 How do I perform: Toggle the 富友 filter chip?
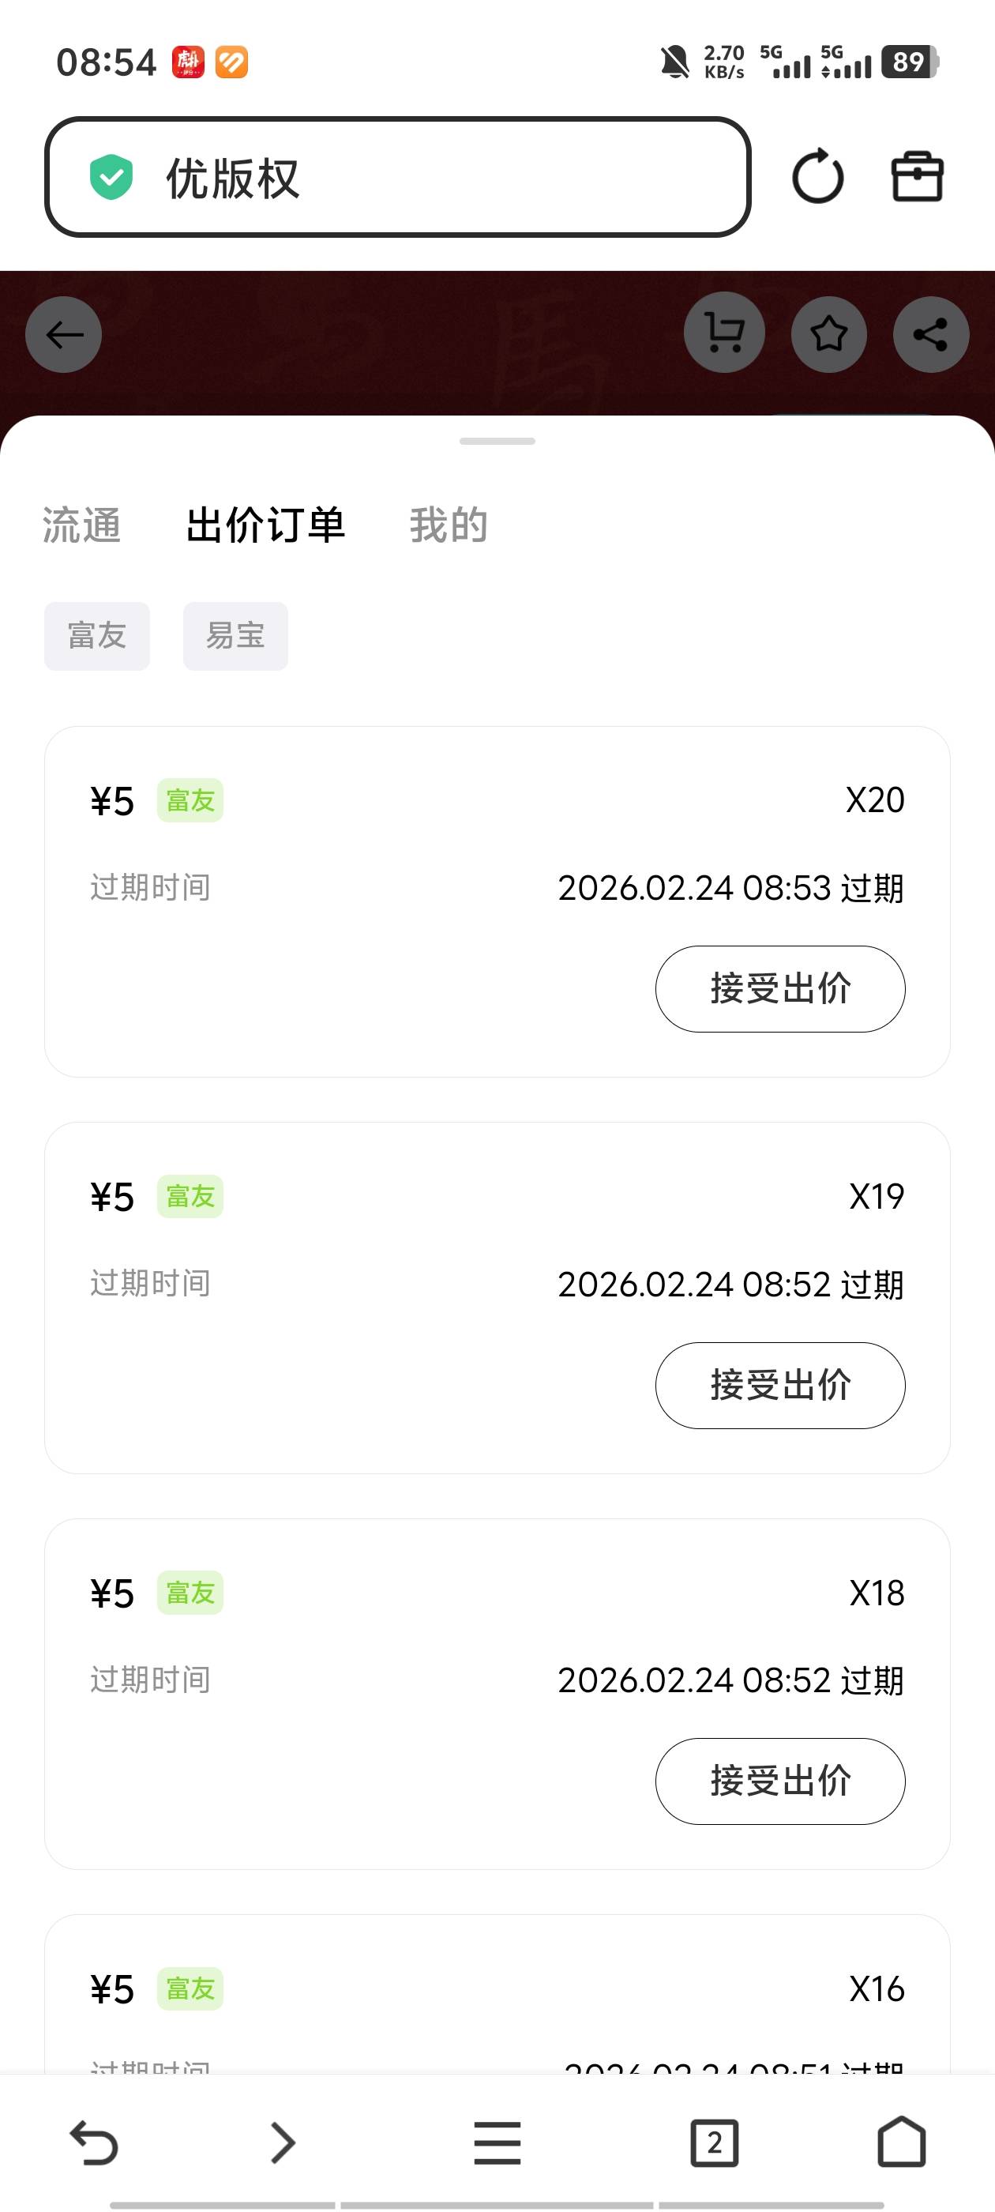pos(97,636)
